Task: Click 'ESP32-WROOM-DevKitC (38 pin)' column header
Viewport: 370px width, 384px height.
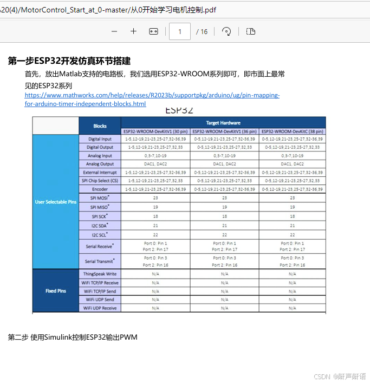Action: 292,131
